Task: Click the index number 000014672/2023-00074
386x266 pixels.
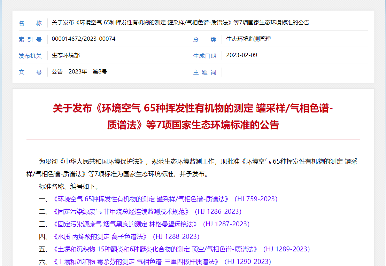Action: [x=83, y=39]
